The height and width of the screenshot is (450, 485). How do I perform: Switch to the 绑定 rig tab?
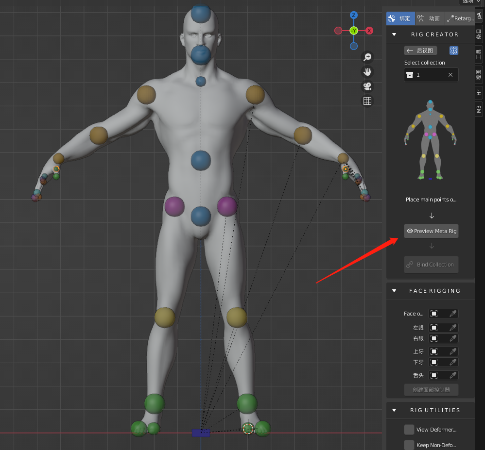pyautogui.click(x=400, y=18)
